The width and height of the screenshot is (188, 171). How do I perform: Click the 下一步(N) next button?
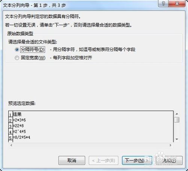pyautogui.click(x=137, y=160)
